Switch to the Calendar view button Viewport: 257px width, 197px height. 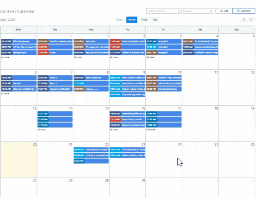pyautogui.click(x=244, y=11)
